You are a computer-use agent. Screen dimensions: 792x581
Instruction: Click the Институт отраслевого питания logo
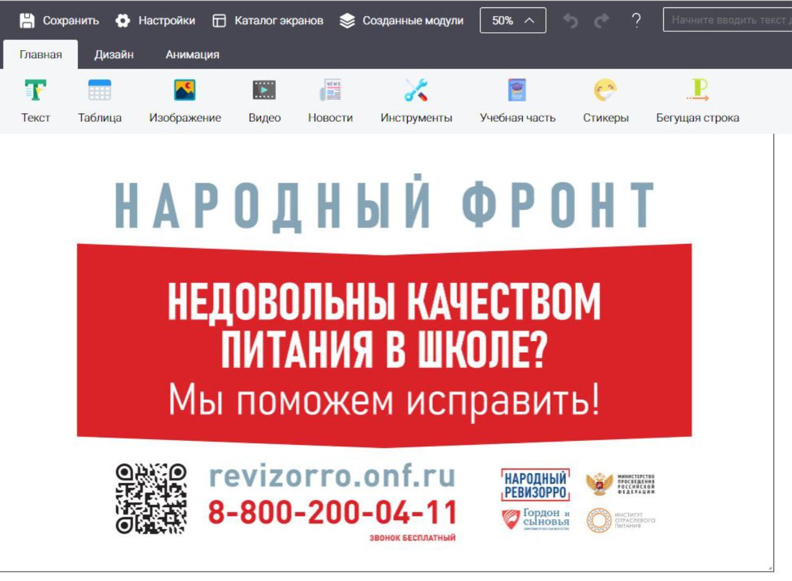pyautogui.click(x=621, y=520)
